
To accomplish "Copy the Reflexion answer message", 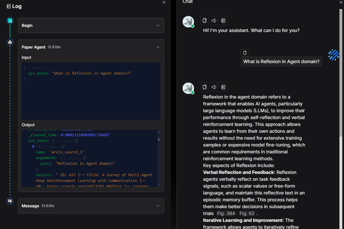I will point(205,87).
